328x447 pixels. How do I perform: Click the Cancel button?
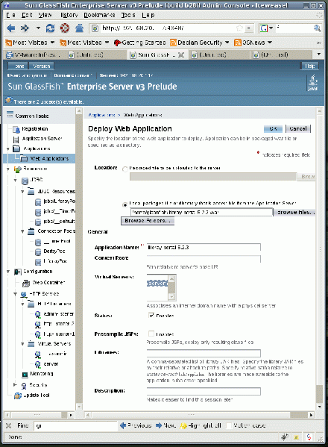(x=298, y=129)
